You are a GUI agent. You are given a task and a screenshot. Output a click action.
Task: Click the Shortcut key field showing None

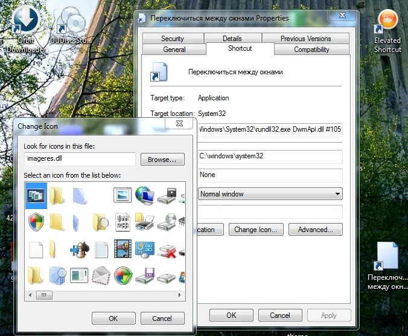(x=270, y=175)
